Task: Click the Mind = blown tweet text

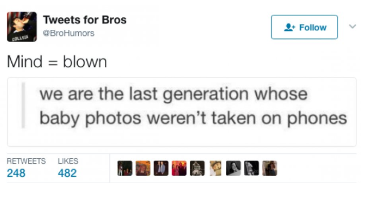Action: (57, 62)
